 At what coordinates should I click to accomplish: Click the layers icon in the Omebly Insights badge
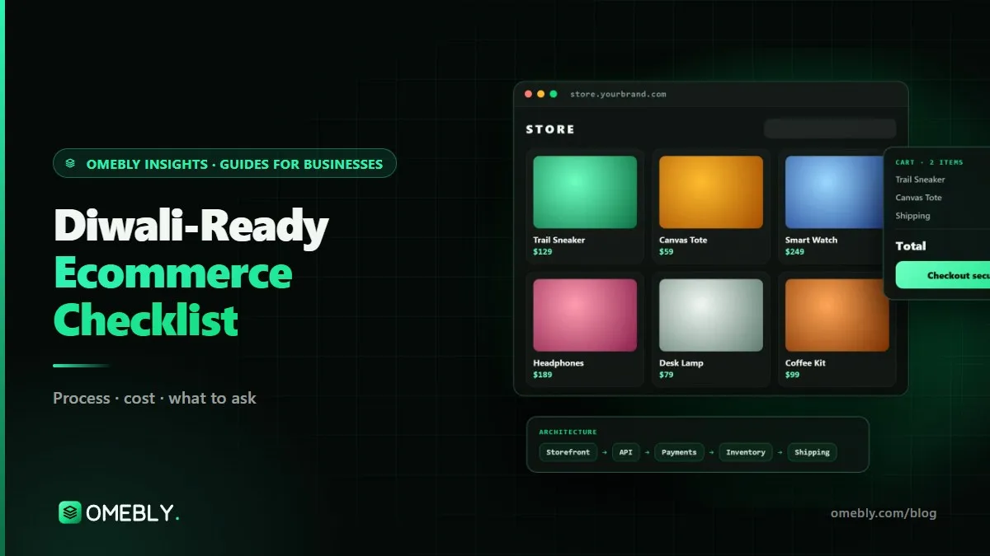(x=71, y=164)
